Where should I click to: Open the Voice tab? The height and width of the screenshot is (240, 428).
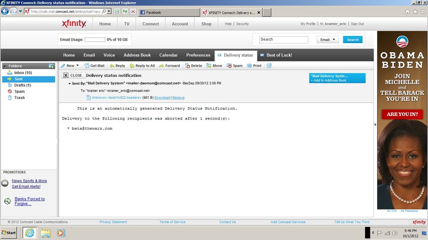pyautogui.click(x=109, y=55)
